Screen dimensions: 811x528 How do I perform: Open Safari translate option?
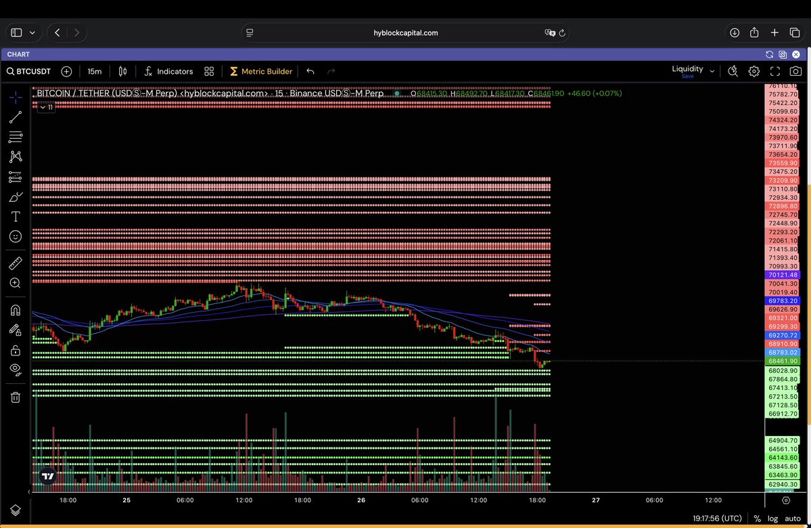point(549,32)
